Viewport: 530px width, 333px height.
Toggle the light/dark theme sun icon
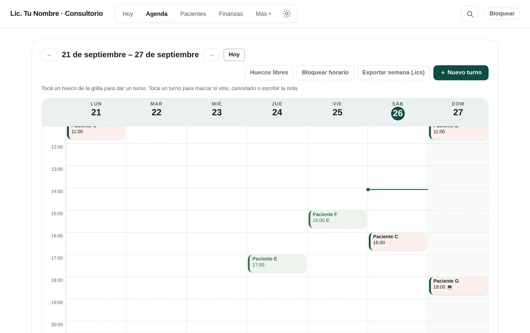click(287, 14)
